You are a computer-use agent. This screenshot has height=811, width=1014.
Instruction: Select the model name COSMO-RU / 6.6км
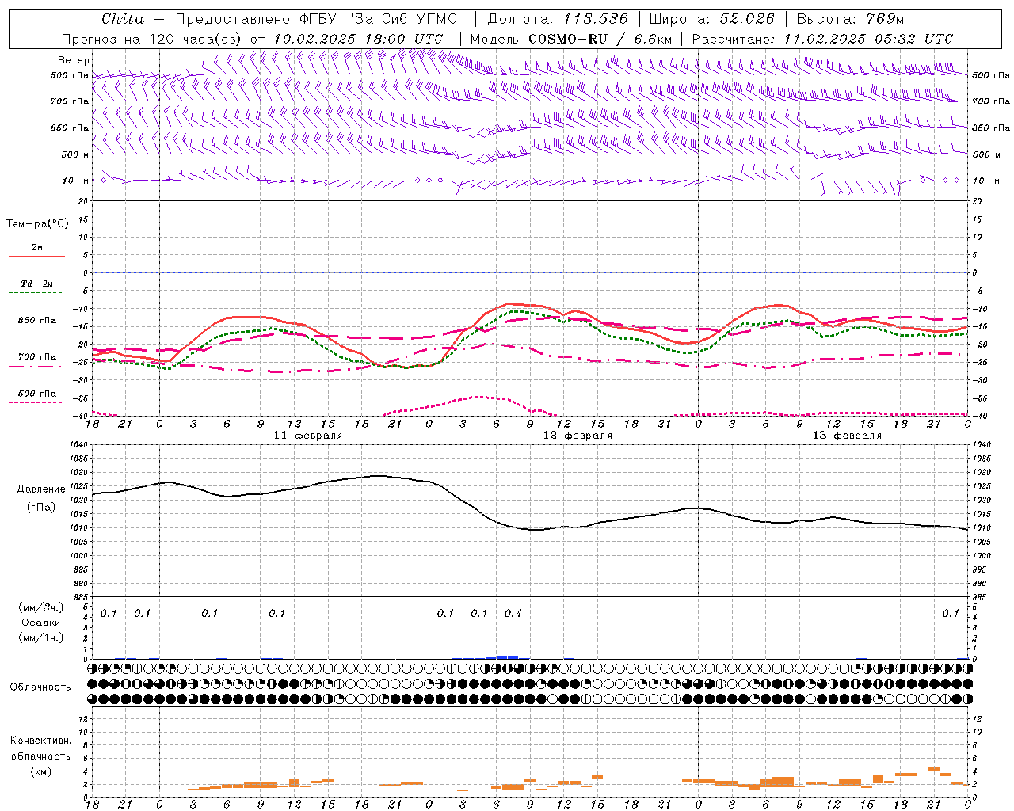click(x=600, y=39)
